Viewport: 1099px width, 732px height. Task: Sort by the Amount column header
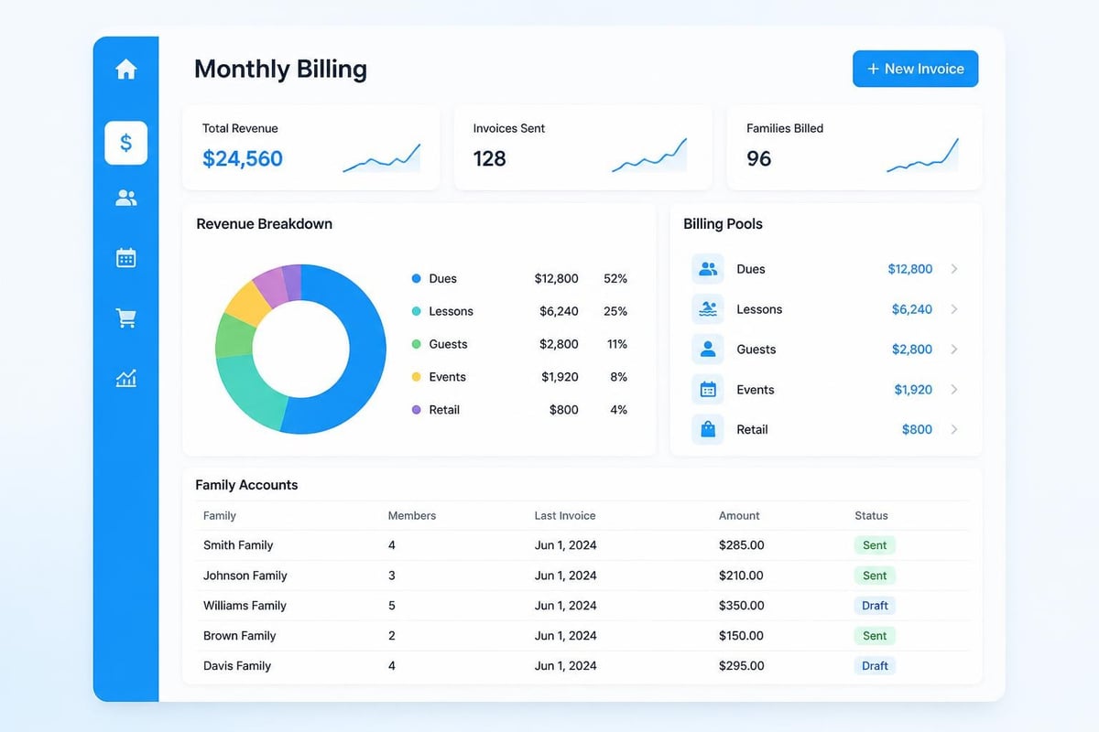tap(739, 516)
